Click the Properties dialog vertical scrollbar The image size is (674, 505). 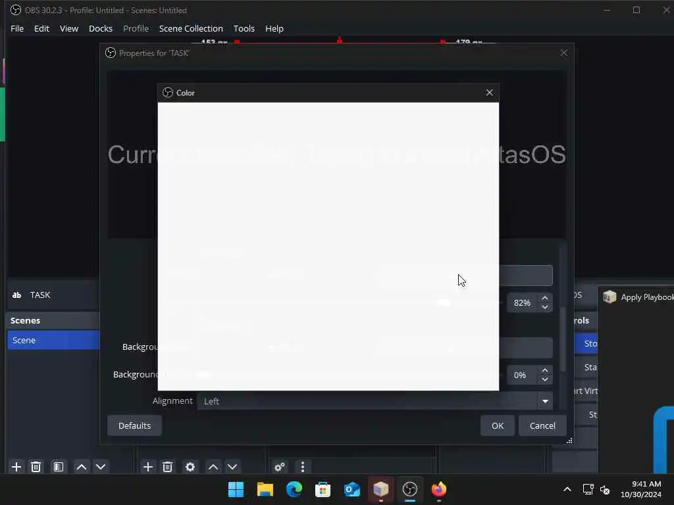[563, 339]
